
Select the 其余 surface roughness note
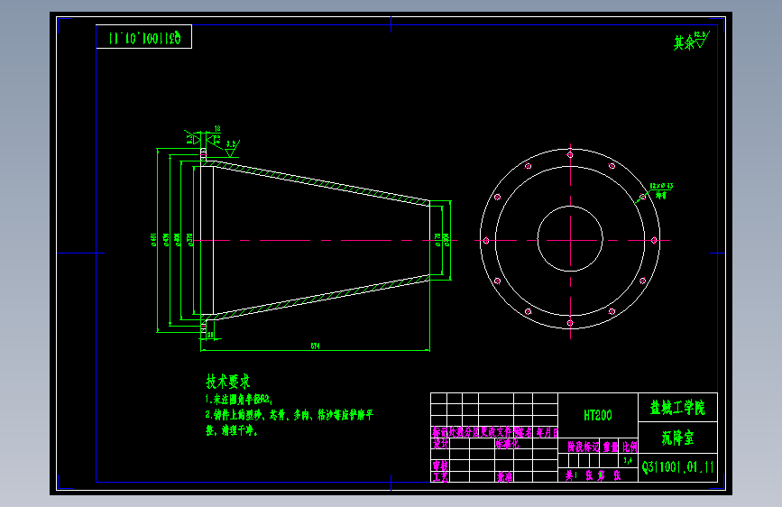pos(690,41)
